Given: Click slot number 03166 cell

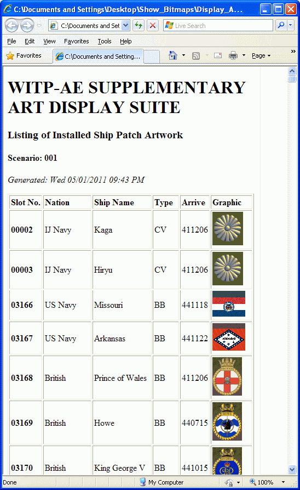Looking at the screenshot, I should click(26, 305).
